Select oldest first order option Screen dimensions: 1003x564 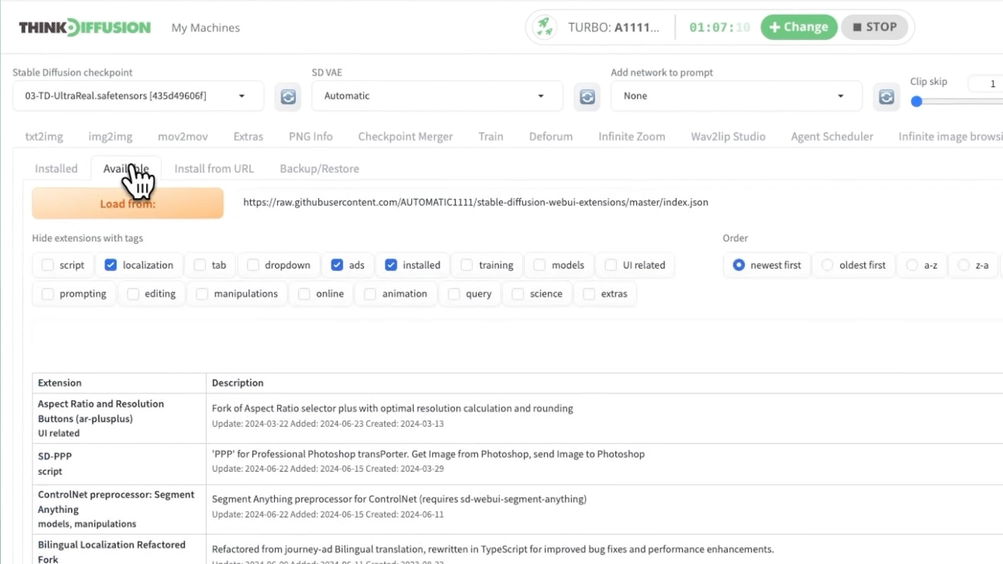tap(827, 265)
